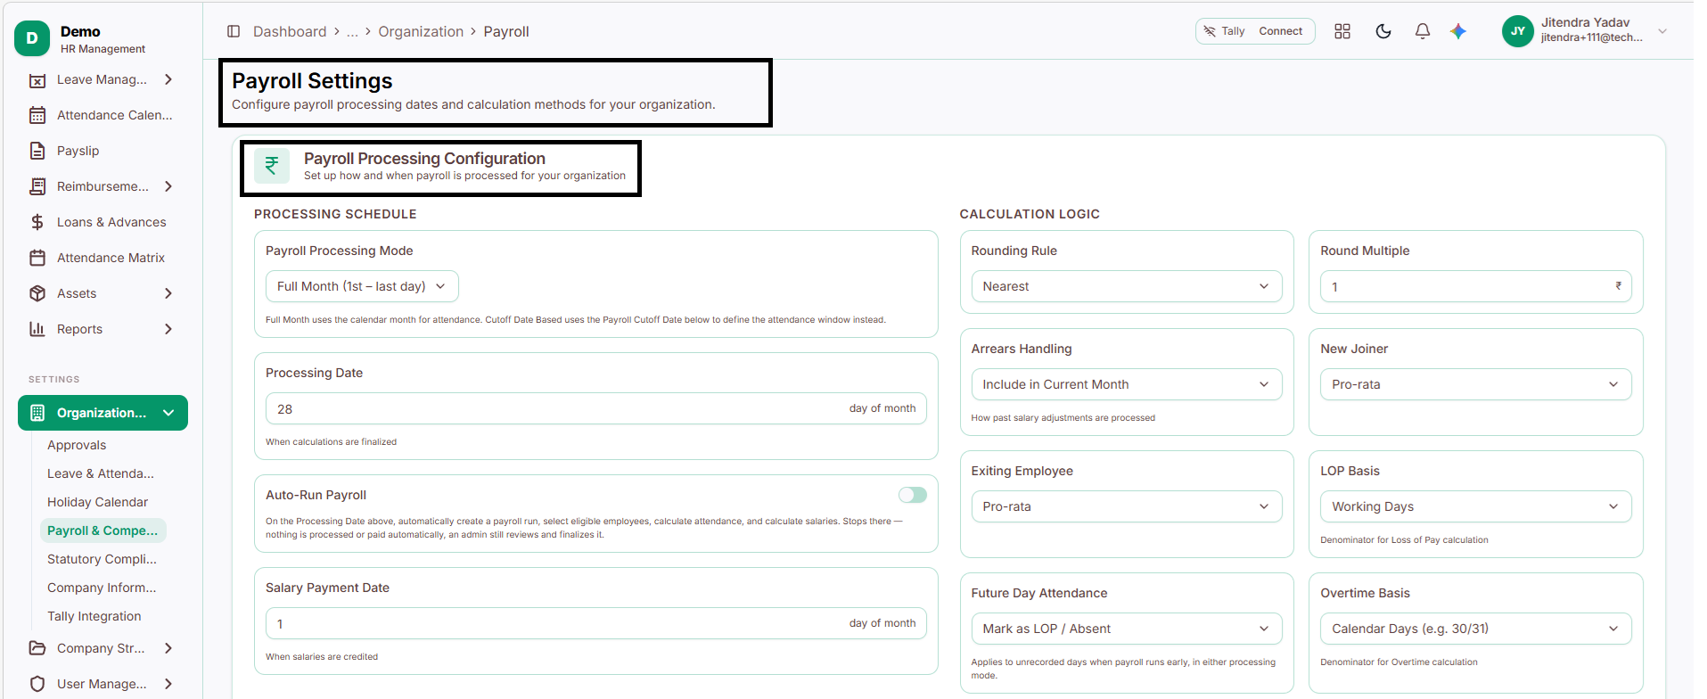
Task: Click the Company Structure folder icon
Action: point(37,648)
